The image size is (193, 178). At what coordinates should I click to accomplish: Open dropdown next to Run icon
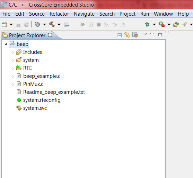[x=169, y=24]
